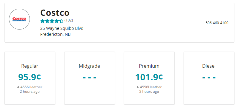Screen dimensions: 238x108
Task: Click the user icon beside Regular 4556Heather
Action: pyautogui.click(x=18, y=87)
